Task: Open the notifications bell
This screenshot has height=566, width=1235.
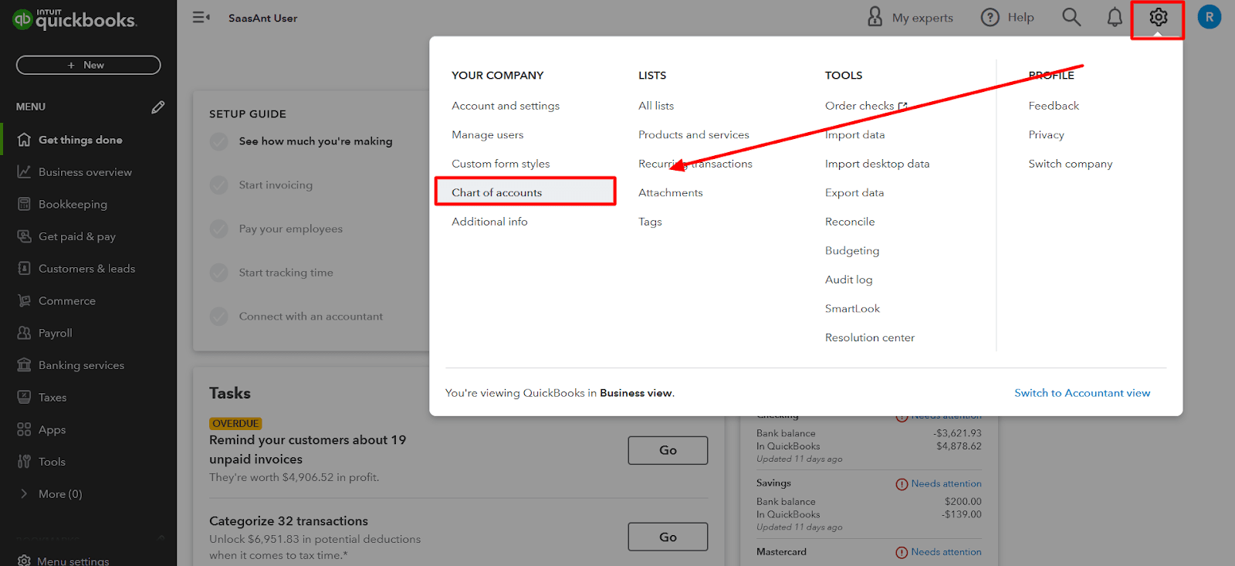Action: (1115, 17)
